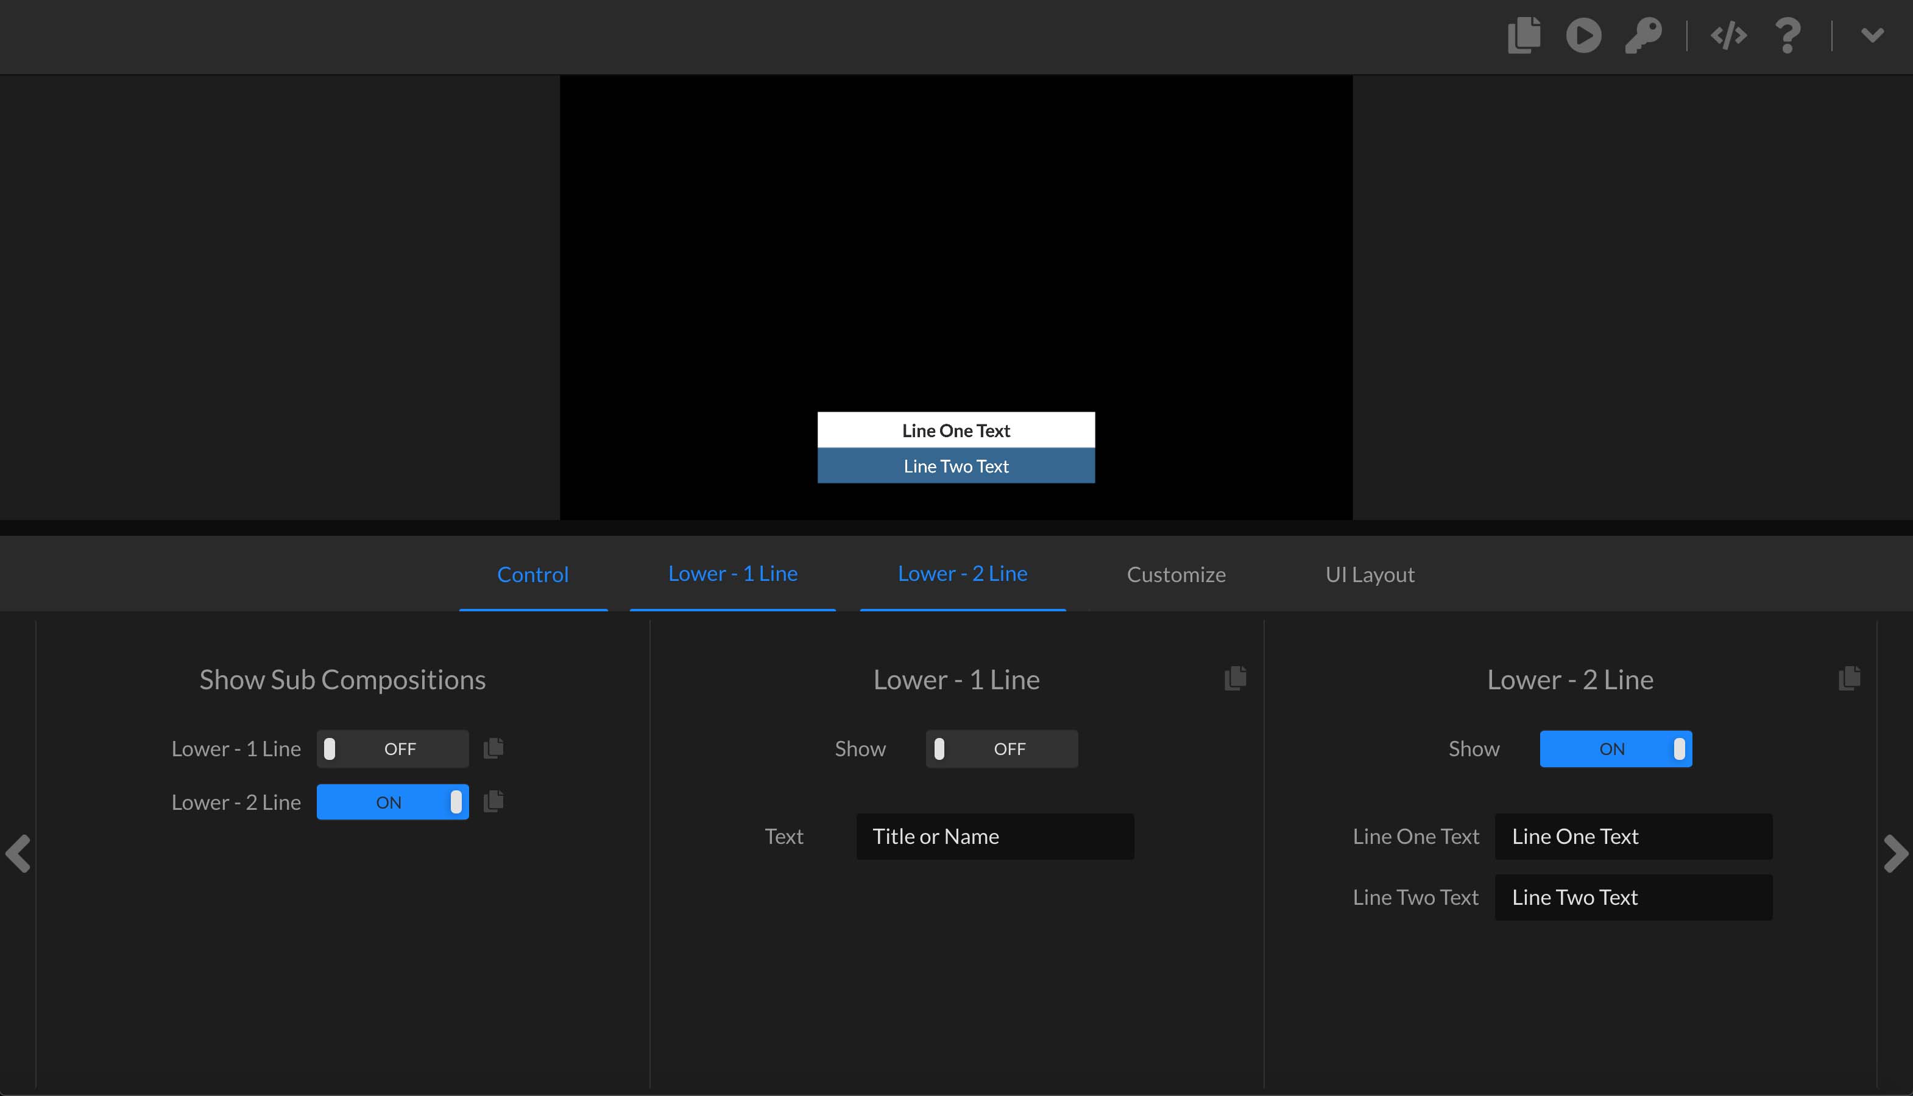The image size is (1913, 1096).
Task: Click the Lower - 1 Line panel heading
Action: click(956, 680)
